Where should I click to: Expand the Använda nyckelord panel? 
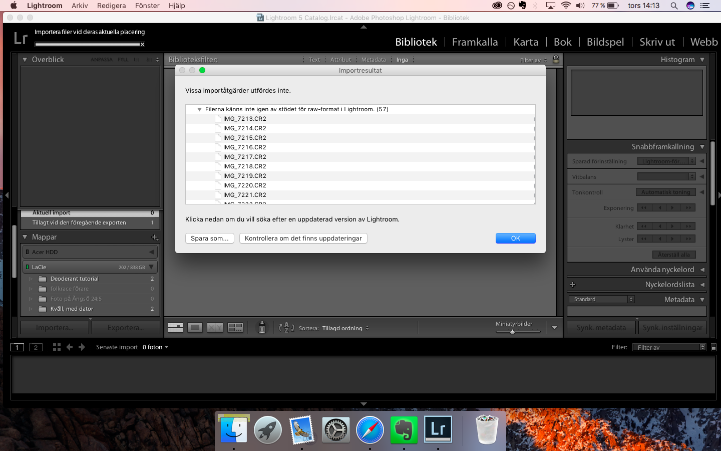(x=702, y=270)
